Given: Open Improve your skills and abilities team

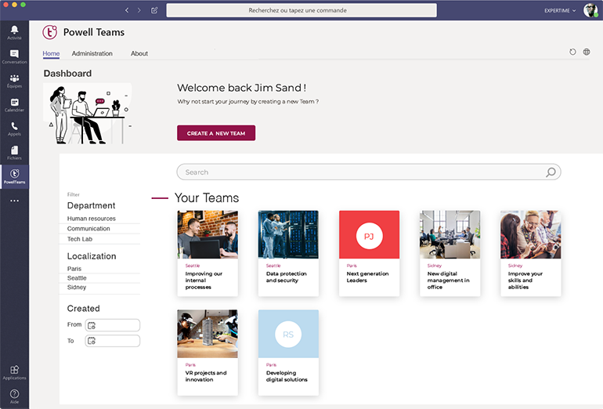Looking at the screenshot, I should tap(531, 253).
